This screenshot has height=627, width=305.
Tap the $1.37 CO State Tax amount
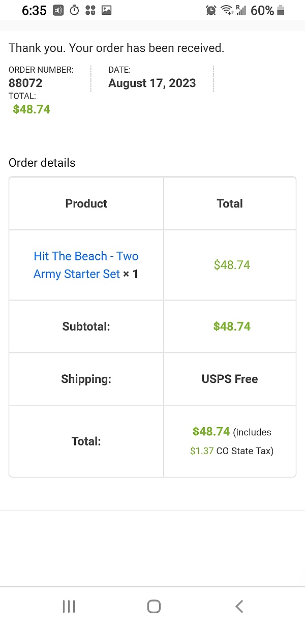pyautogui.click(x=202, y=451)
